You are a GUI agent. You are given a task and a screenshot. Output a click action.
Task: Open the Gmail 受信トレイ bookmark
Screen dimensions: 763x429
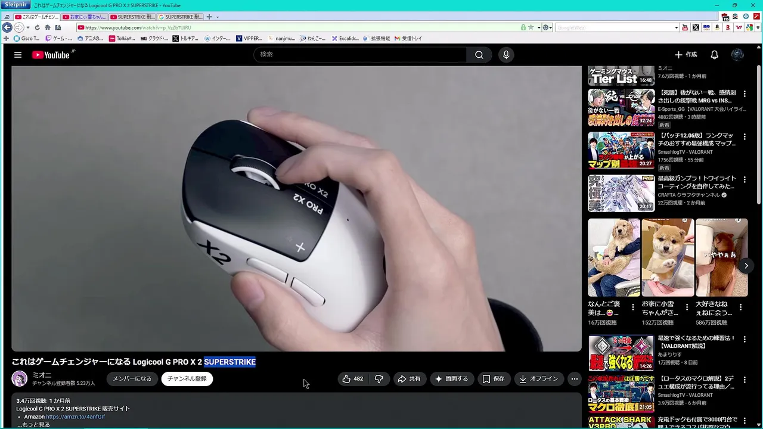[x=408, y=39]
